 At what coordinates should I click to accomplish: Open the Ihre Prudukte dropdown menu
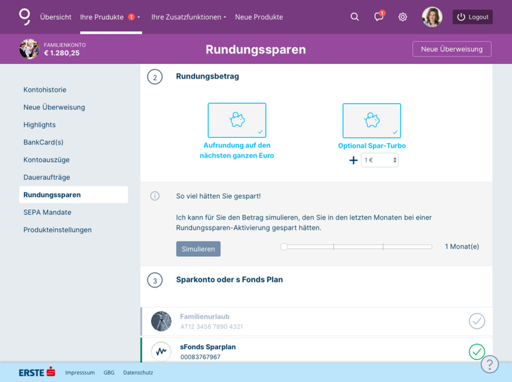(110, 17)
